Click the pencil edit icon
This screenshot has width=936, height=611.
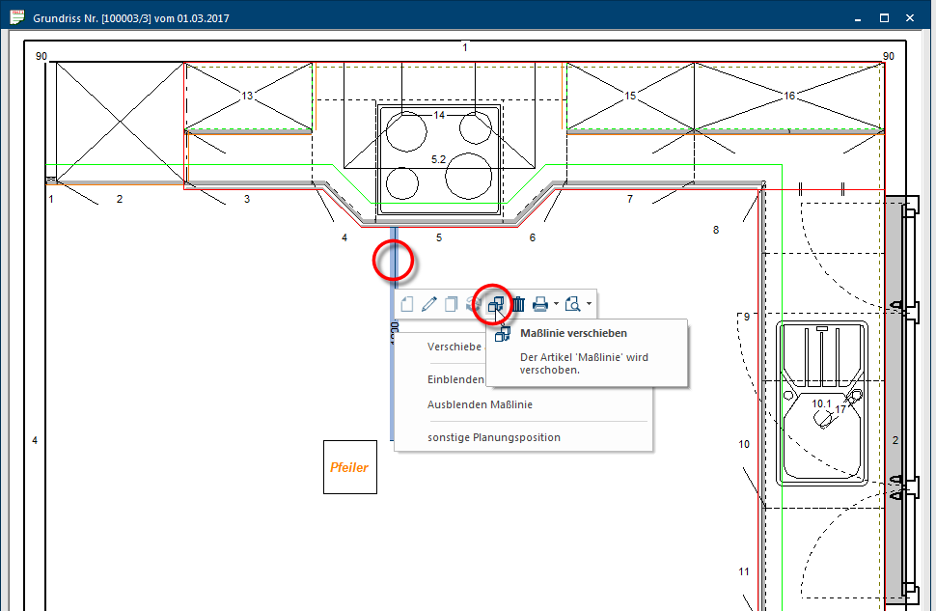click(x=429, y=304)
